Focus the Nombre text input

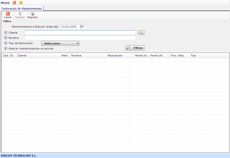point(80,38)
